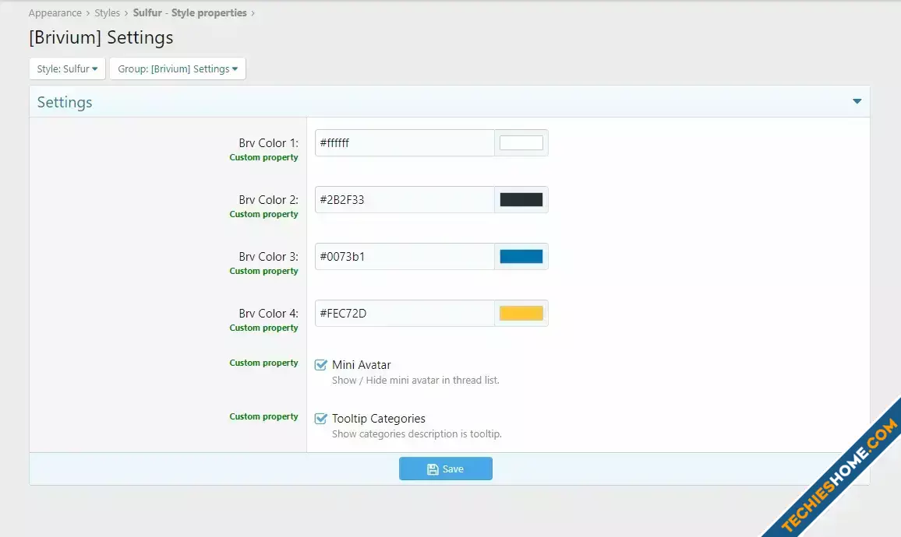Click the Brv Color 1 hex input field
Viewport: 901px width, 537px height.
(404, 143)
